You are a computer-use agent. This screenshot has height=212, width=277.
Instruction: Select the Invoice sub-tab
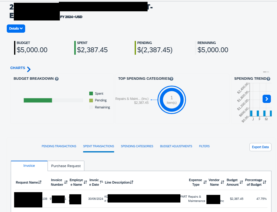[x=29, y=166]
